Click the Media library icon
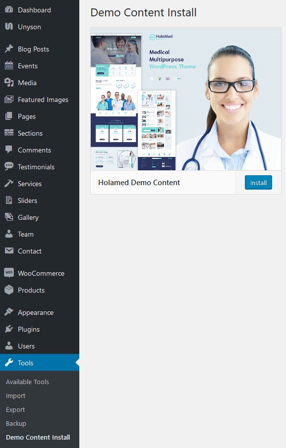The image size is (286, 448). tap(9, 83)
